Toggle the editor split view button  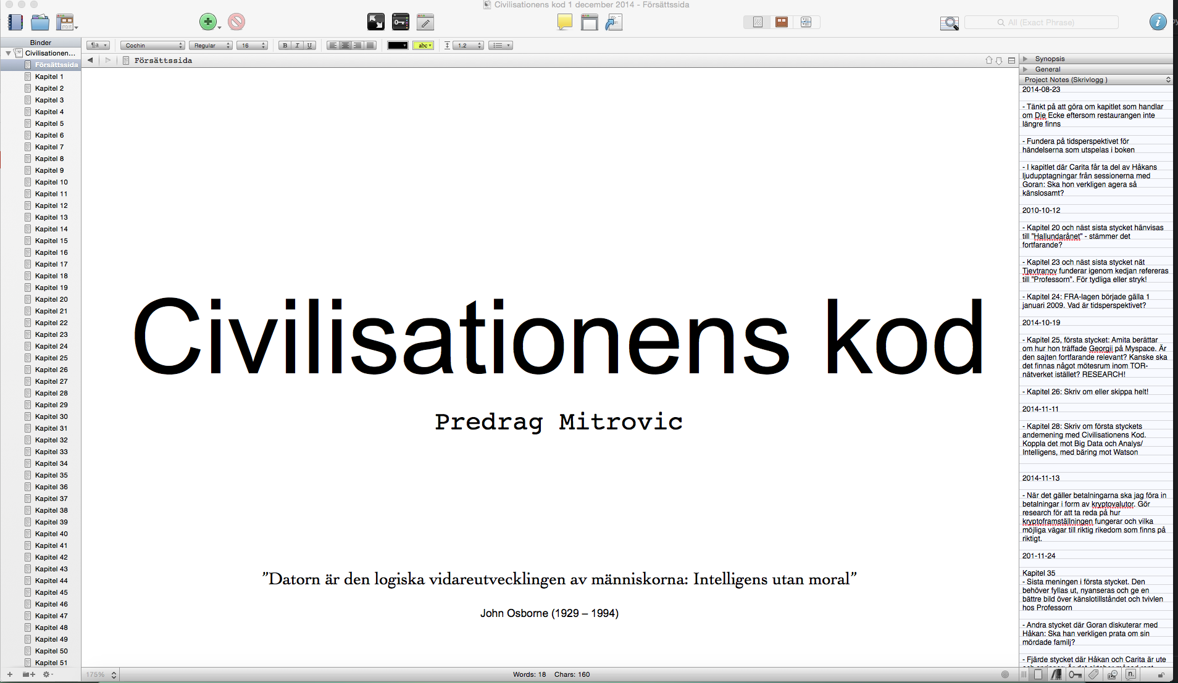(1011, 60)
